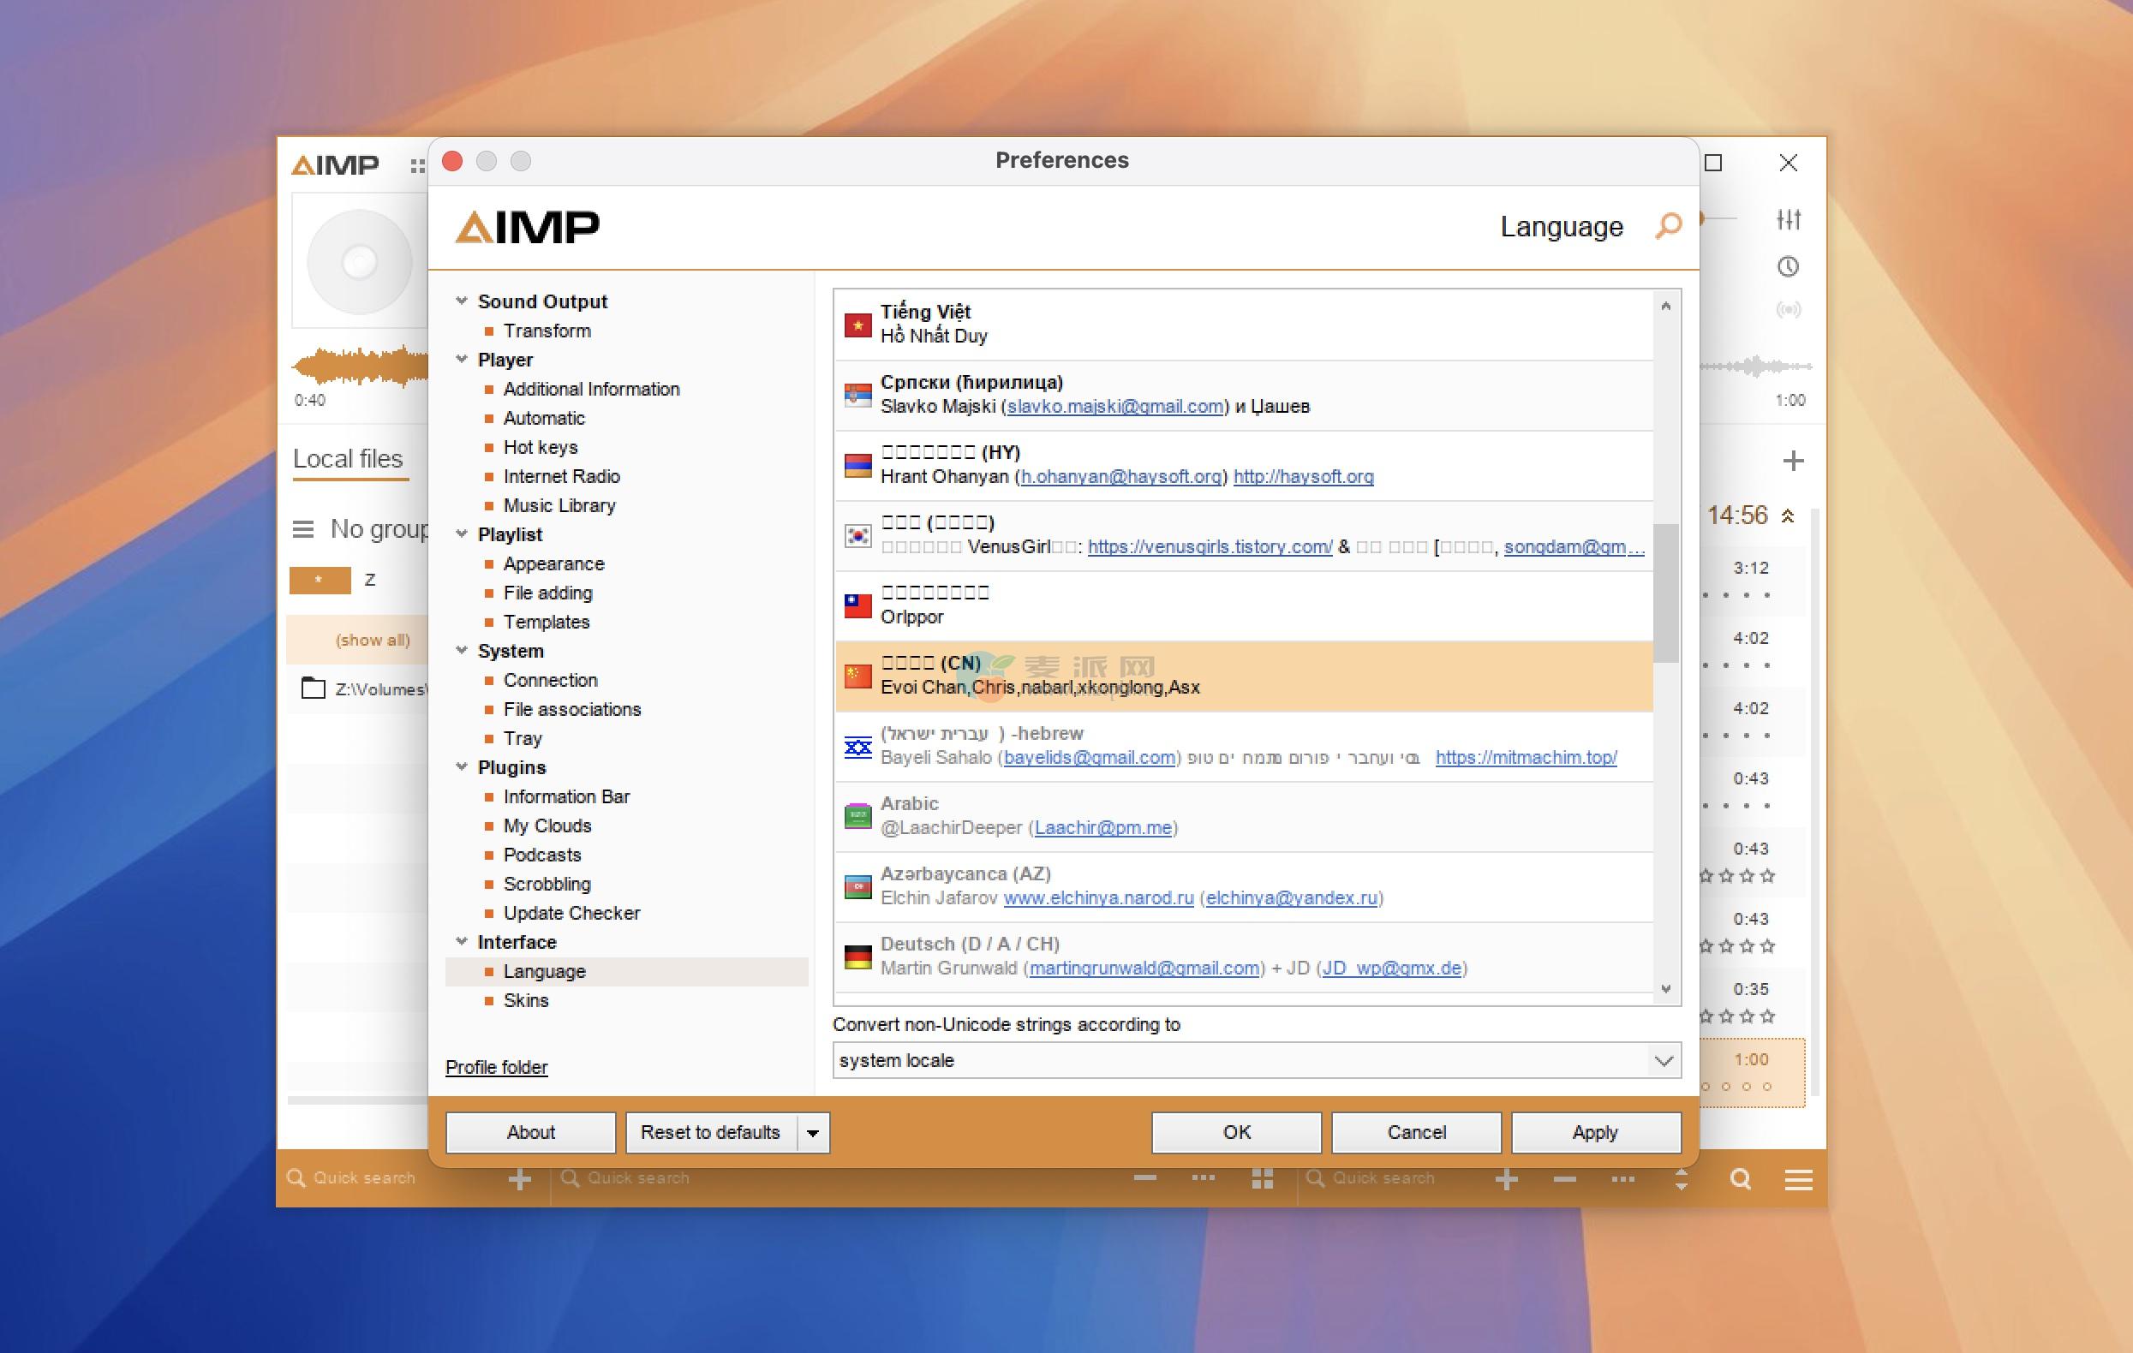Click the Apply button
Viewport: 2133px width, 1353px height.
[1595, 1133]
